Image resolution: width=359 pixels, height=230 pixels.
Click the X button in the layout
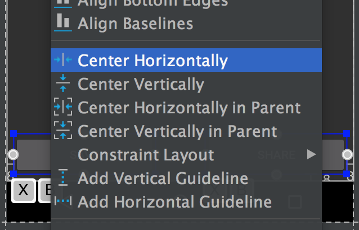pos(23,191)
